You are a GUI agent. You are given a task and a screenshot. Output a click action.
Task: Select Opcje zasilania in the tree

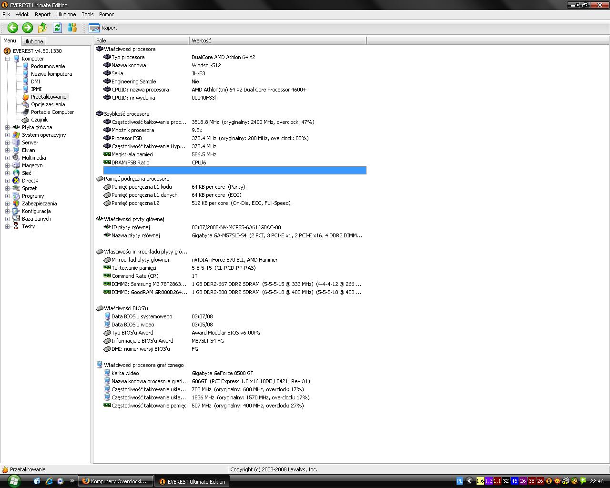coord(48,104)
